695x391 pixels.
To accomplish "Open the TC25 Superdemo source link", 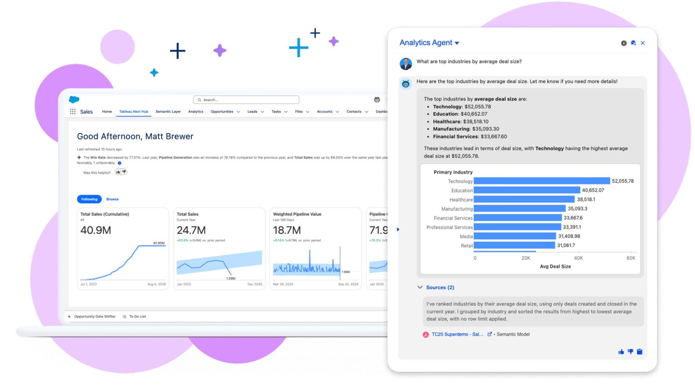I will [457, 334].
